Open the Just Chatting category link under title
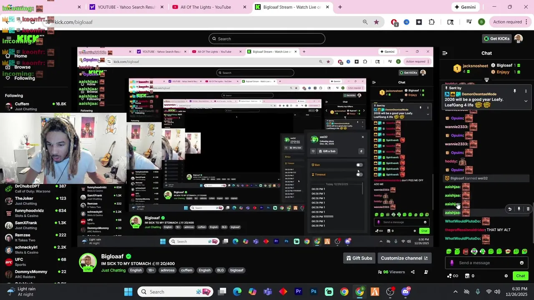This screenshot has height=300, width=534. click(113, 270)
